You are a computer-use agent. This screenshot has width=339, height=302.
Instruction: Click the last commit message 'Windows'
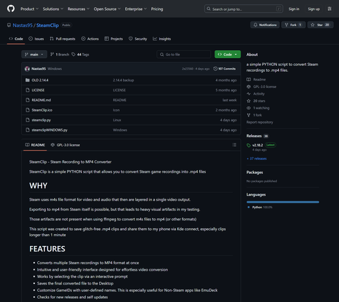(55, 69)
